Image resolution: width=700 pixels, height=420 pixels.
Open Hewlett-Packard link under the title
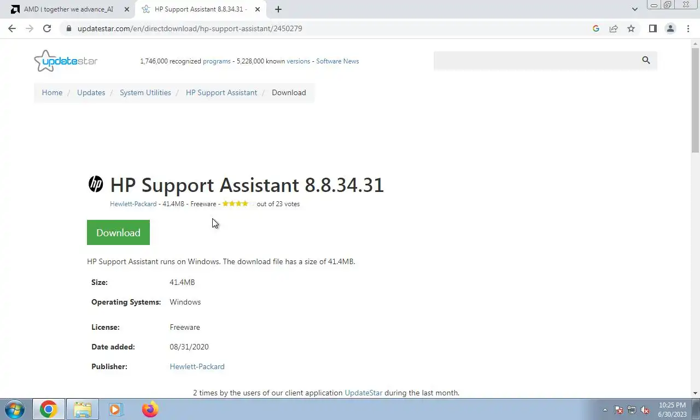(x=133, y=204)
